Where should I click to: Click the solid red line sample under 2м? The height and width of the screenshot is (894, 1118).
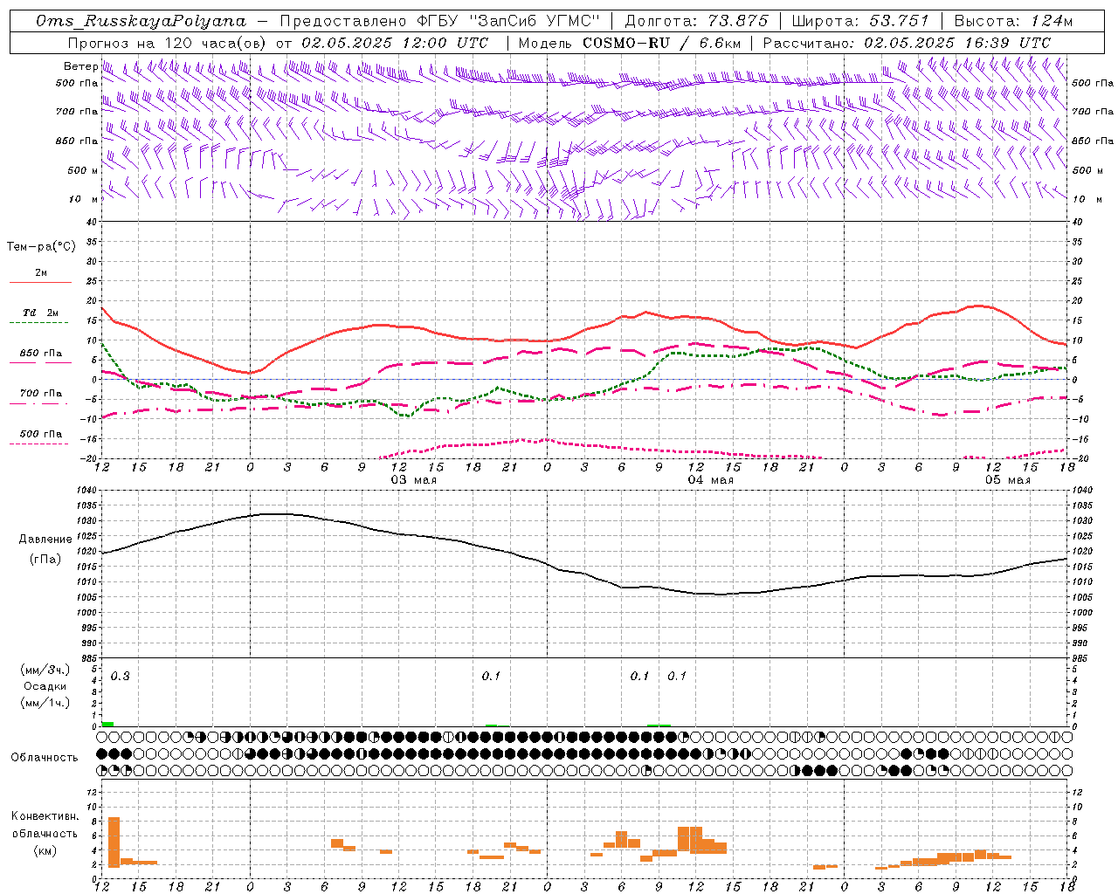pos(40,282)
